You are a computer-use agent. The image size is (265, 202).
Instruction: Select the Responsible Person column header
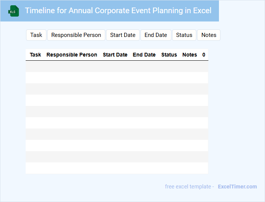click(72, 55)
